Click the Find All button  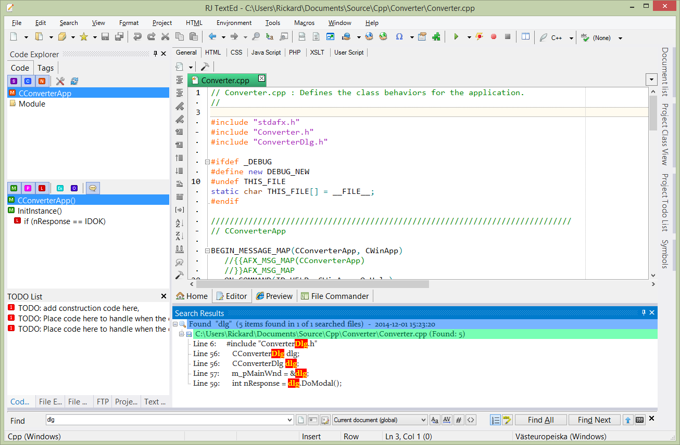pyautogui.click(x=540, y=420)
